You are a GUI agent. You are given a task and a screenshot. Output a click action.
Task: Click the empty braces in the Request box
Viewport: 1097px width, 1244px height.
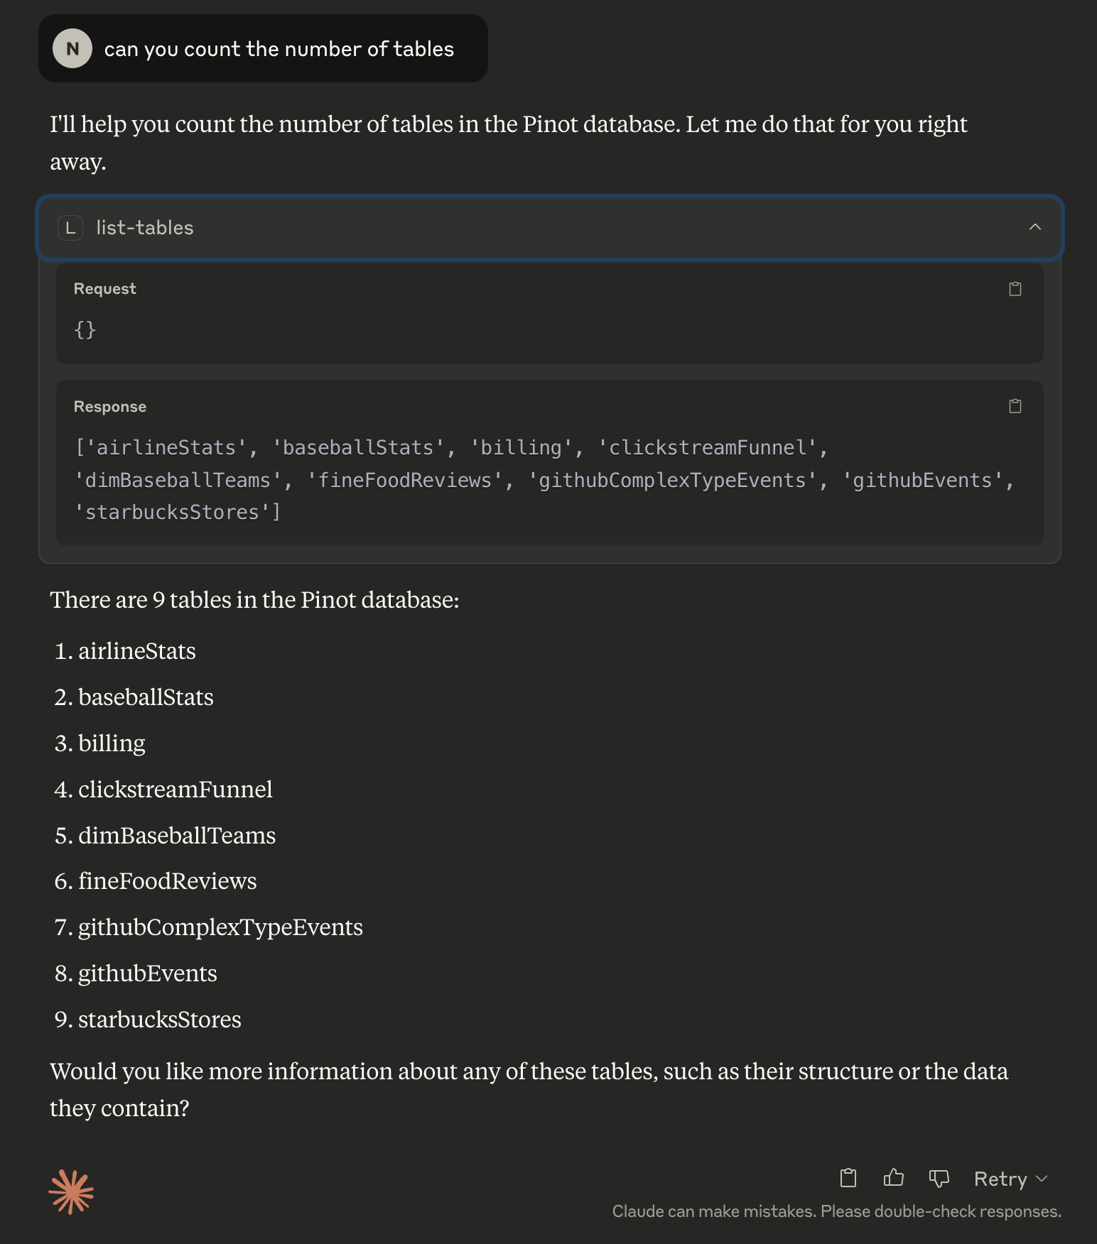pyautogui.click(x=85, y=329)
